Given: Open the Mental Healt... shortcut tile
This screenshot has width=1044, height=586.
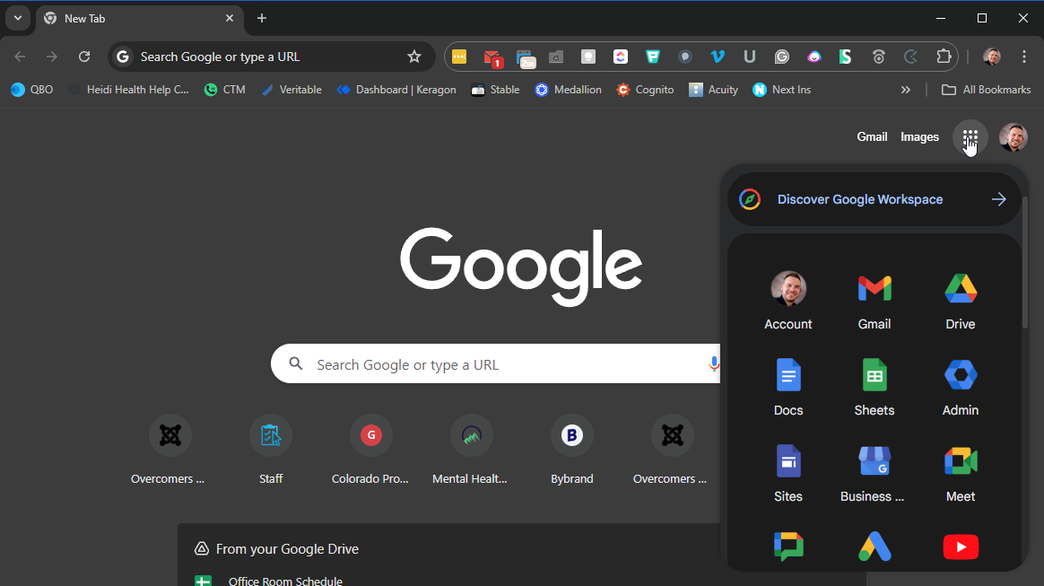Looking at the screenshot, I should [471, 450].
